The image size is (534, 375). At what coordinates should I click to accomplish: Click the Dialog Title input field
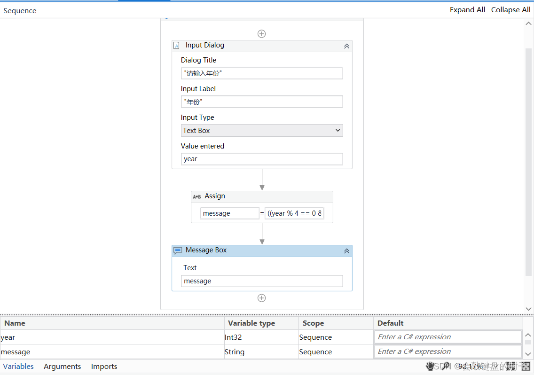point(261,73)
